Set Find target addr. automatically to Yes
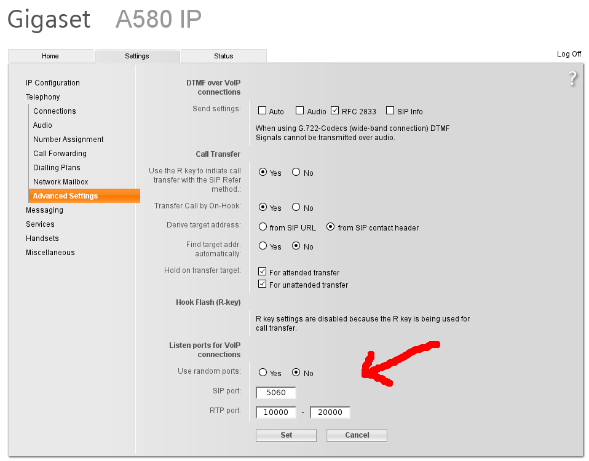589x461 pixels. point(263,246)
